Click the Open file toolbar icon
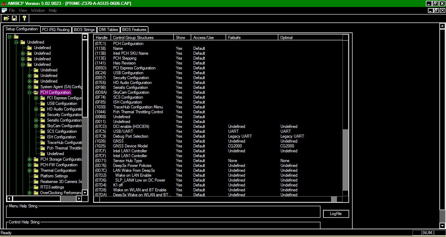Screen dimensions: 446x237 tap(6, 18)
